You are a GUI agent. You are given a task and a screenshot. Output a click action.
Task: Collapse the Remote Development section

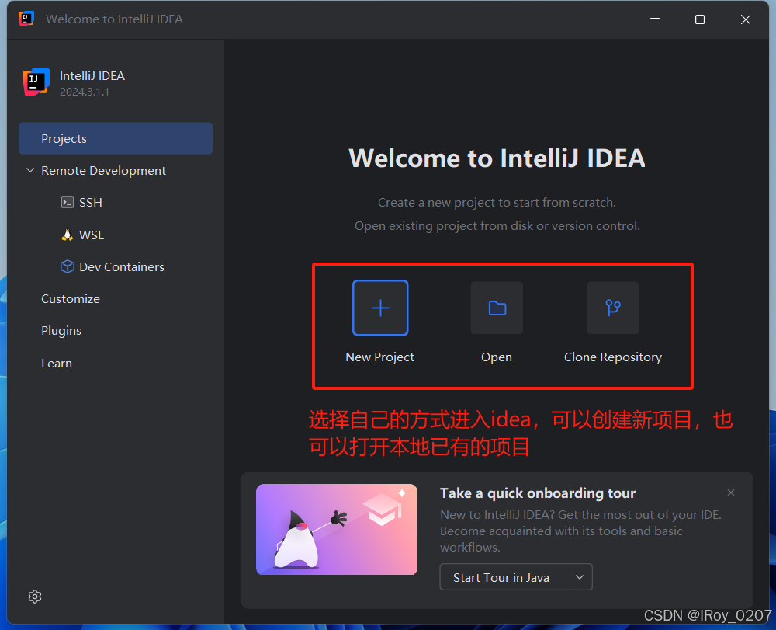(x=30, y=170)
